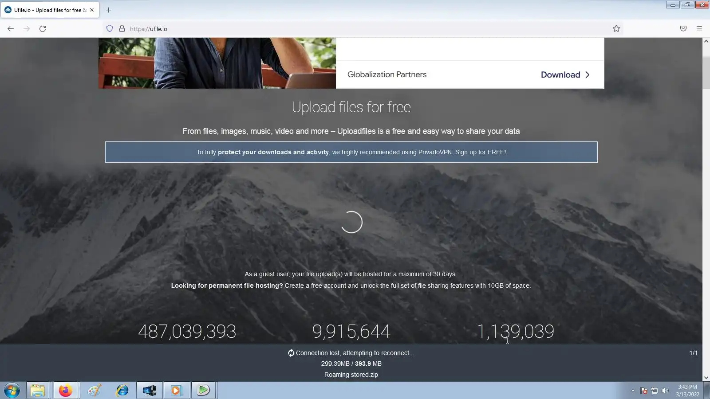The image size is (710, 399).
Task: Switch to Firefox in the taskbar
Action: coord(66,391)
